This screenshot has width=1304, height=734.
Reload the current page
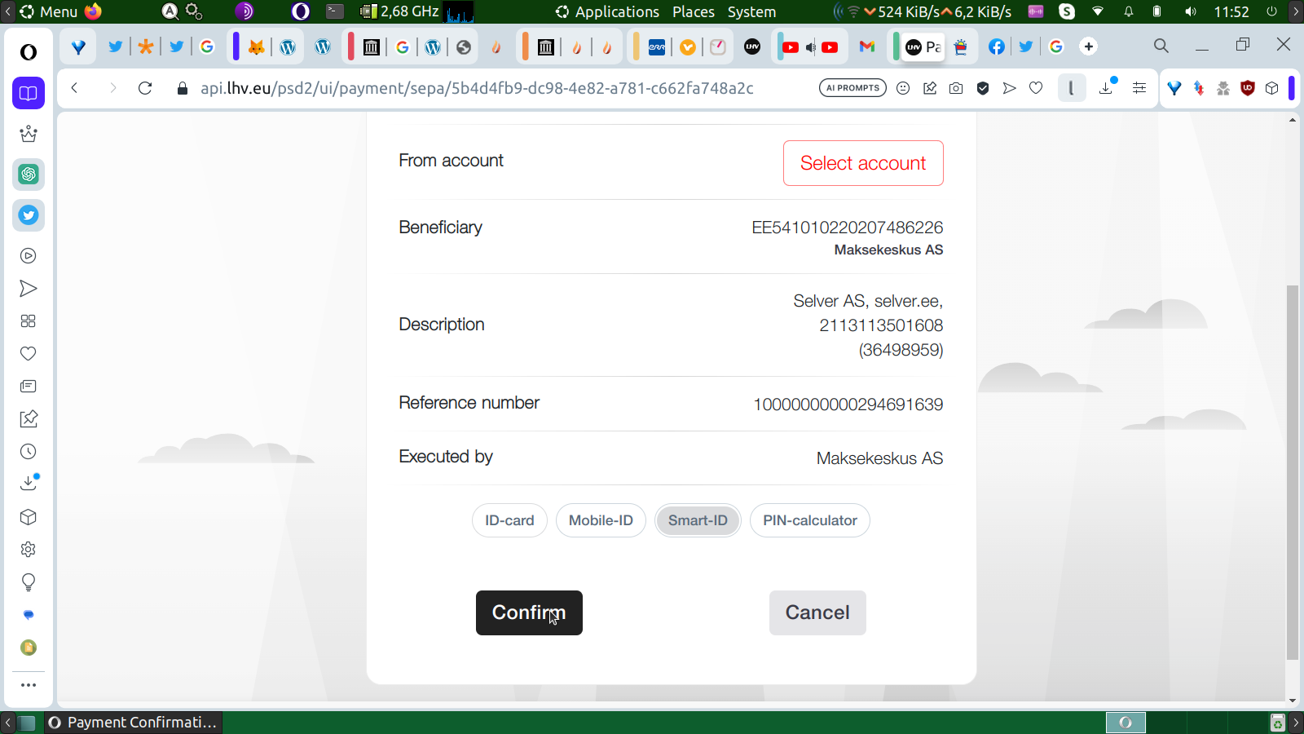[x=145, y=88]
